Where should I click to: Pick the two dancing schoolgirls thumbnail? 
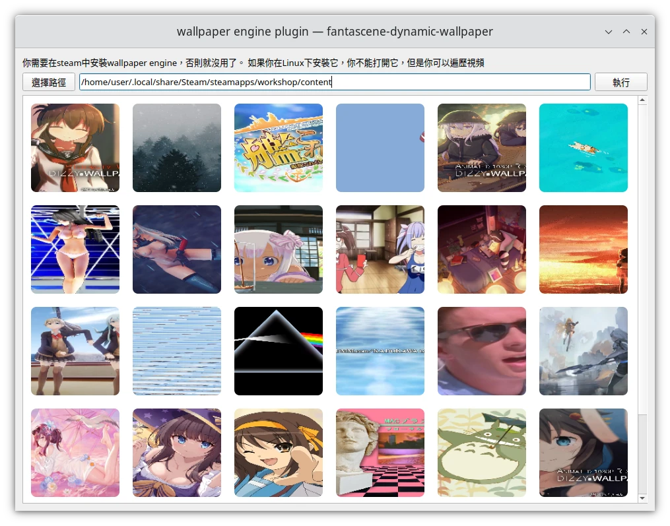(x=75, y=351)
